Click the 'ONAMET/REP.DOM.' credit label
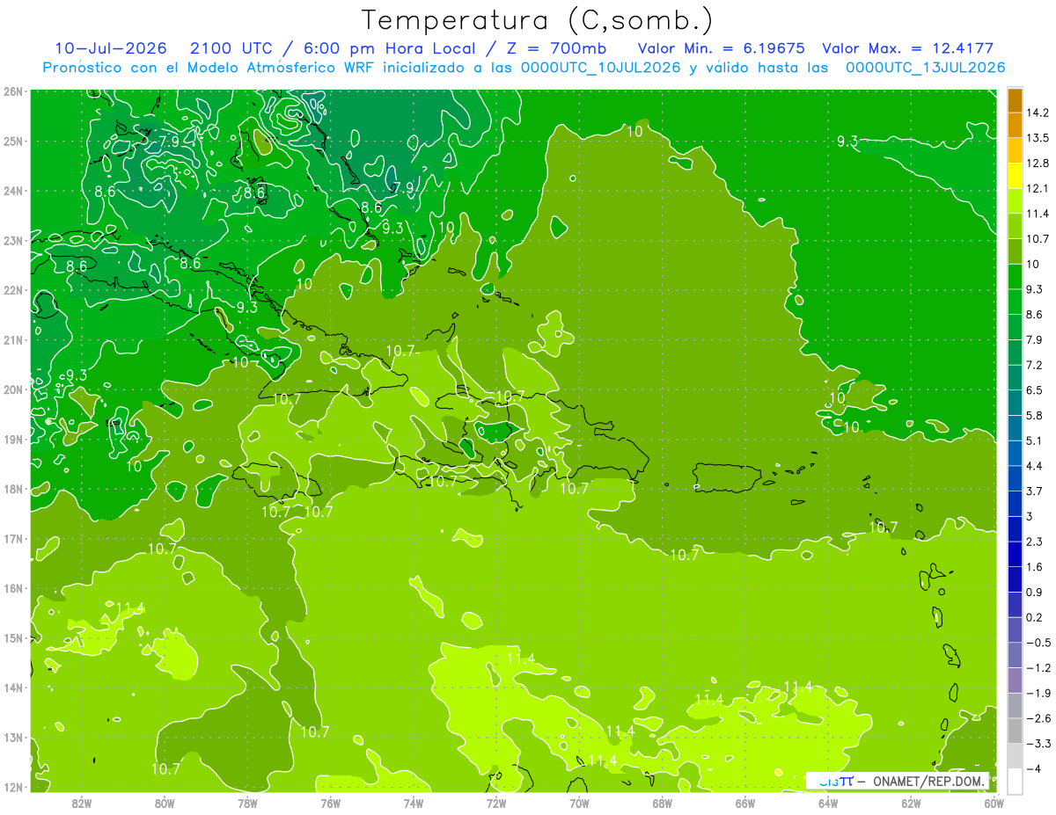 coord(930,781)
